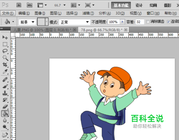This screenshot has height=140, width=179.
Task: Select the Pen tool
Action: click(5, 135)
